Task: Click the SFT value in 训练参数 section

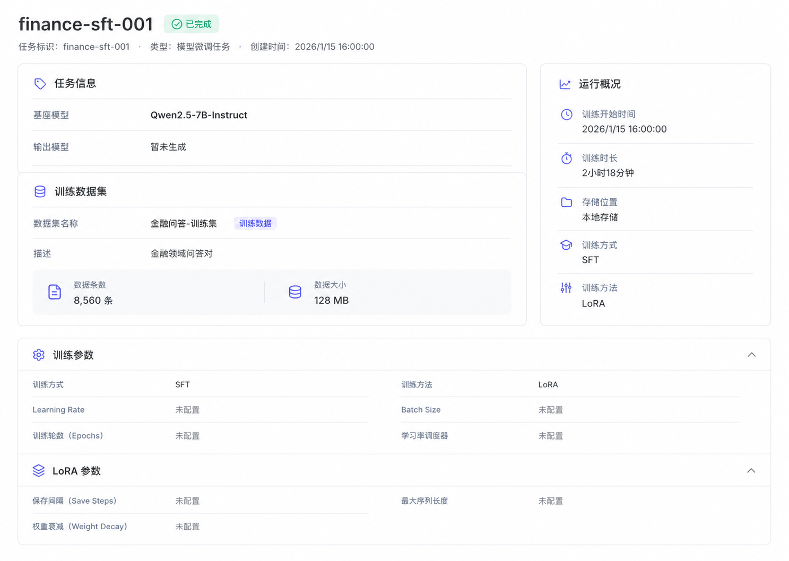Action: 183,385
